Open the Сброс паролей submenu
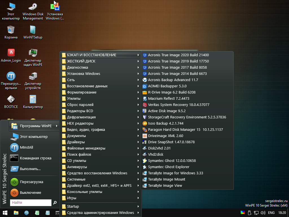This screenshot has height=217, width=289. pos(100,105)
